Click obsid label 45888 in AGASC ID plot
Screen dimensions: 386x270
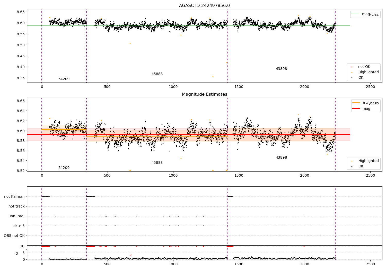(x=157, y=74)
